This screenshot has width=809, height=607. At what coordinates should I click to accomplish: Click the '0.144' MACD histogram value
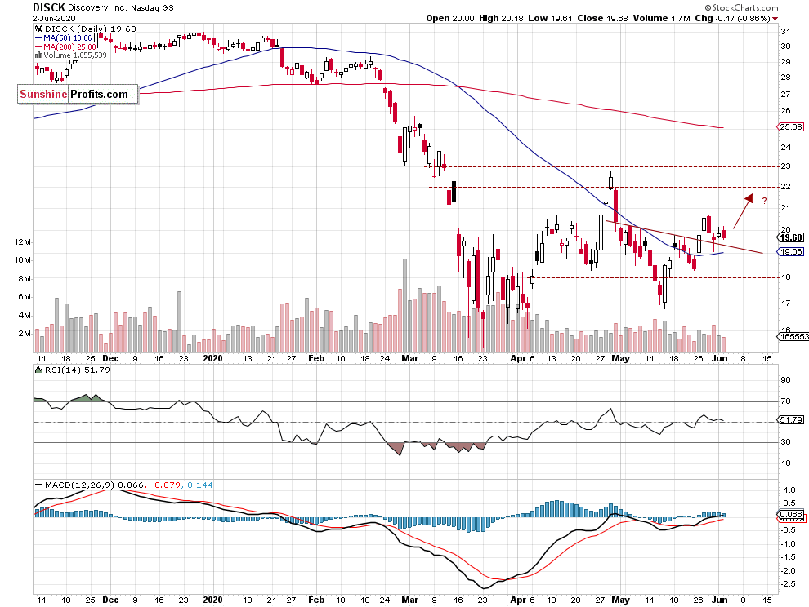click(x=199, y=485)
